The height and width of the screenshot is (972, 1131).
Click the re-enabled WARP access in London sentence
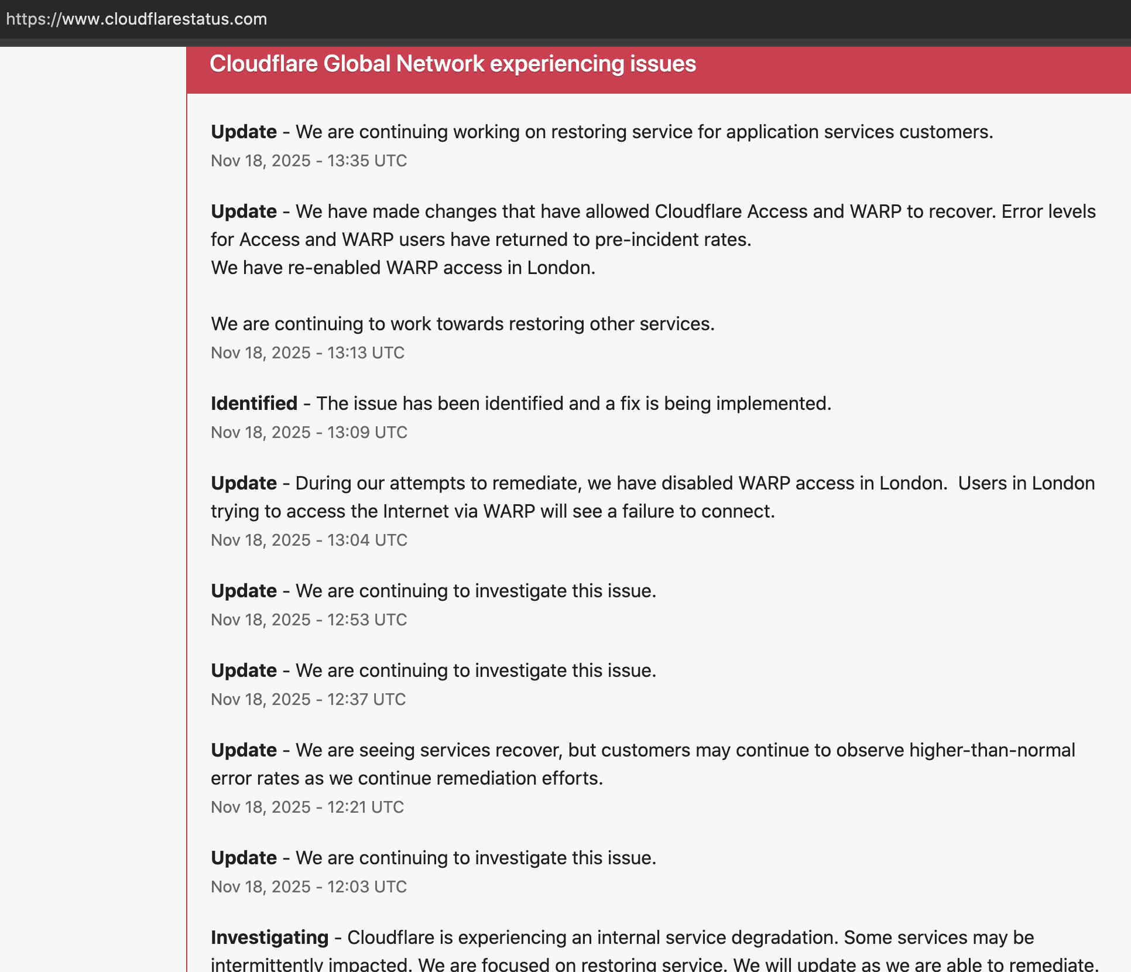403,268
